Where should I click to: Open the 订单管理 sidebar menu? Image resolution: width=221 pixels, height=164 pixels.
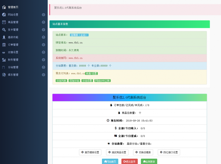tap(13, 45)
